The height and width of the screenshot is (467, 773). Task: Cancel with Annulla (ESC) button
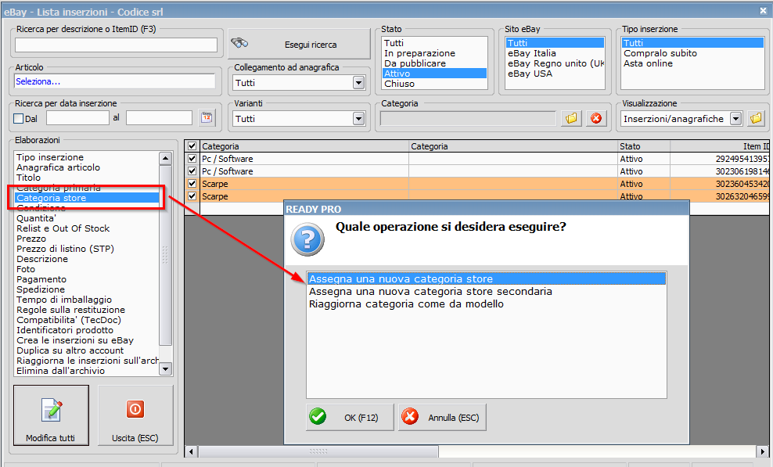tap(442, 417)
